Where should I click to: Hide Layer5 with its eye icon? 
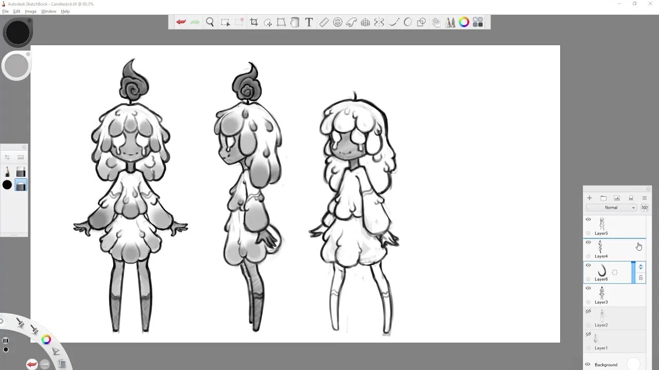pyautogui.click(x=588, y=219)
